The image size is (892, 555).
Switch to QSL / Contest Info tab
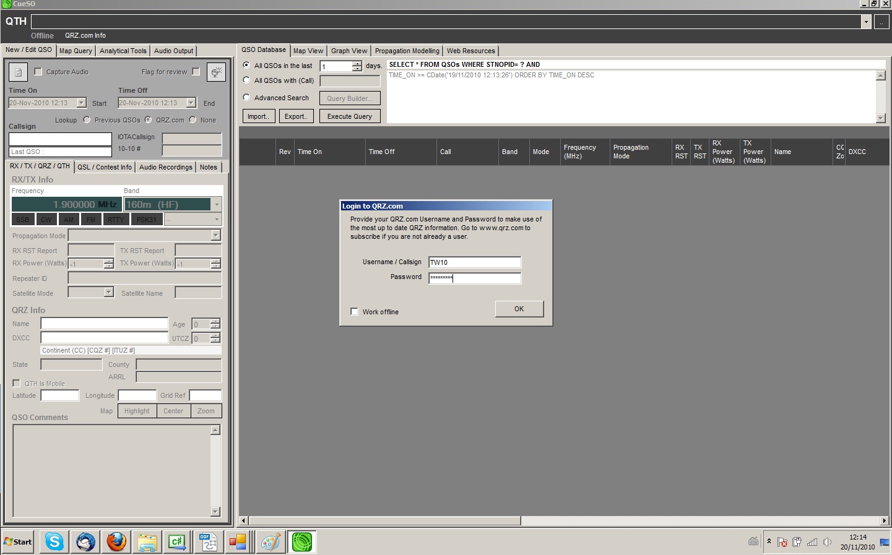coord(105,167)
